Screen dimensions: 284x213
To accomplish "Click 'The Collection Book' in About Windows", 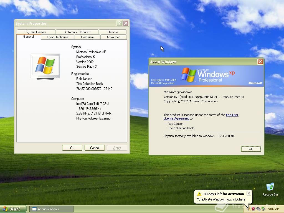I will point(181,128).
